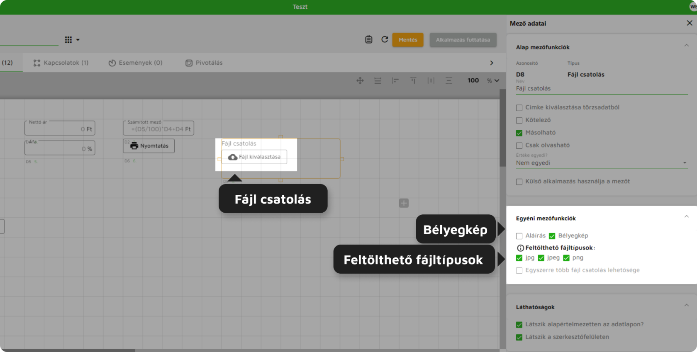Open the Értéke egyedi dropdown

pos(602,163)
